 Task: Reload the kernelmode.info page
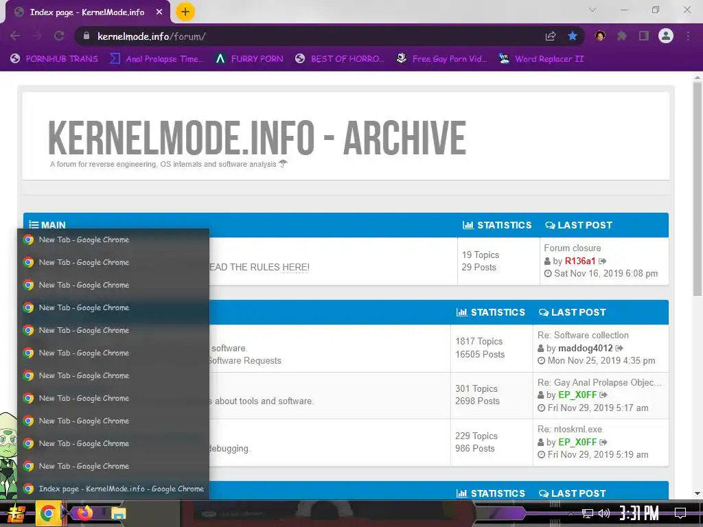tap(59, 36)
